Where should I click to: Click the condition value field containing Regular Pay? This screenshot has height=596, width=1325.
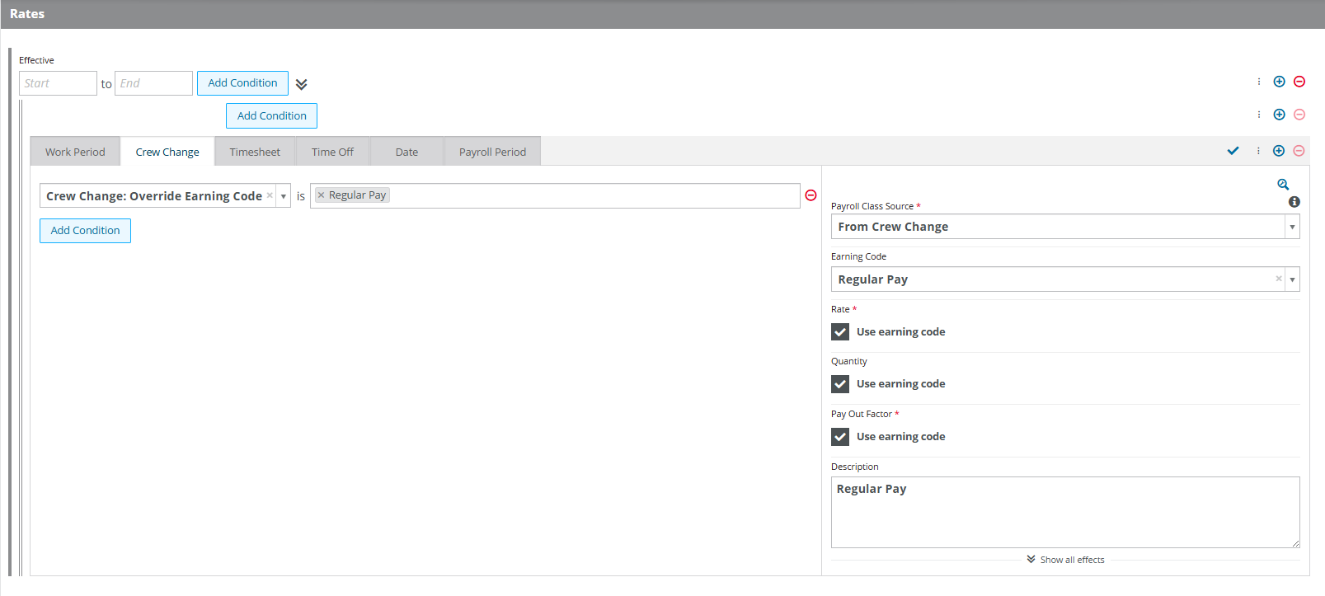coord(555,195)
